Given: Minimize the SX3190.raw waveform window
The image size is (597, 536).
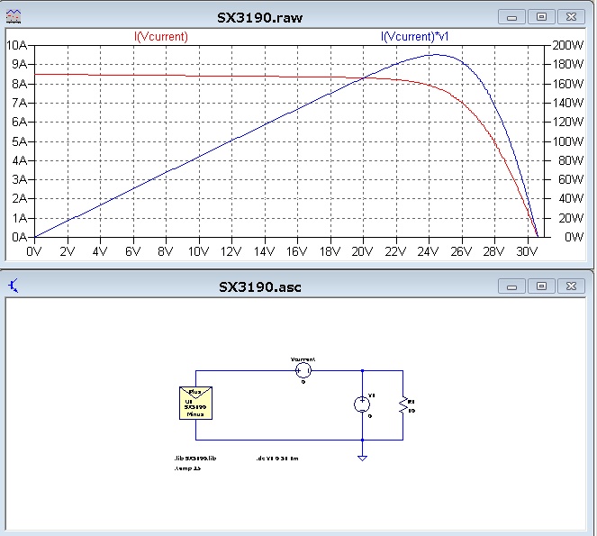Looking at the screenshot, I should click(x=511, y=17).
